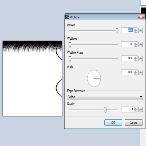146x146 pixels.
Task: Decrease Wobbles using the down spinner arrow
Action: pyautogui.click(x=135, y=46)
